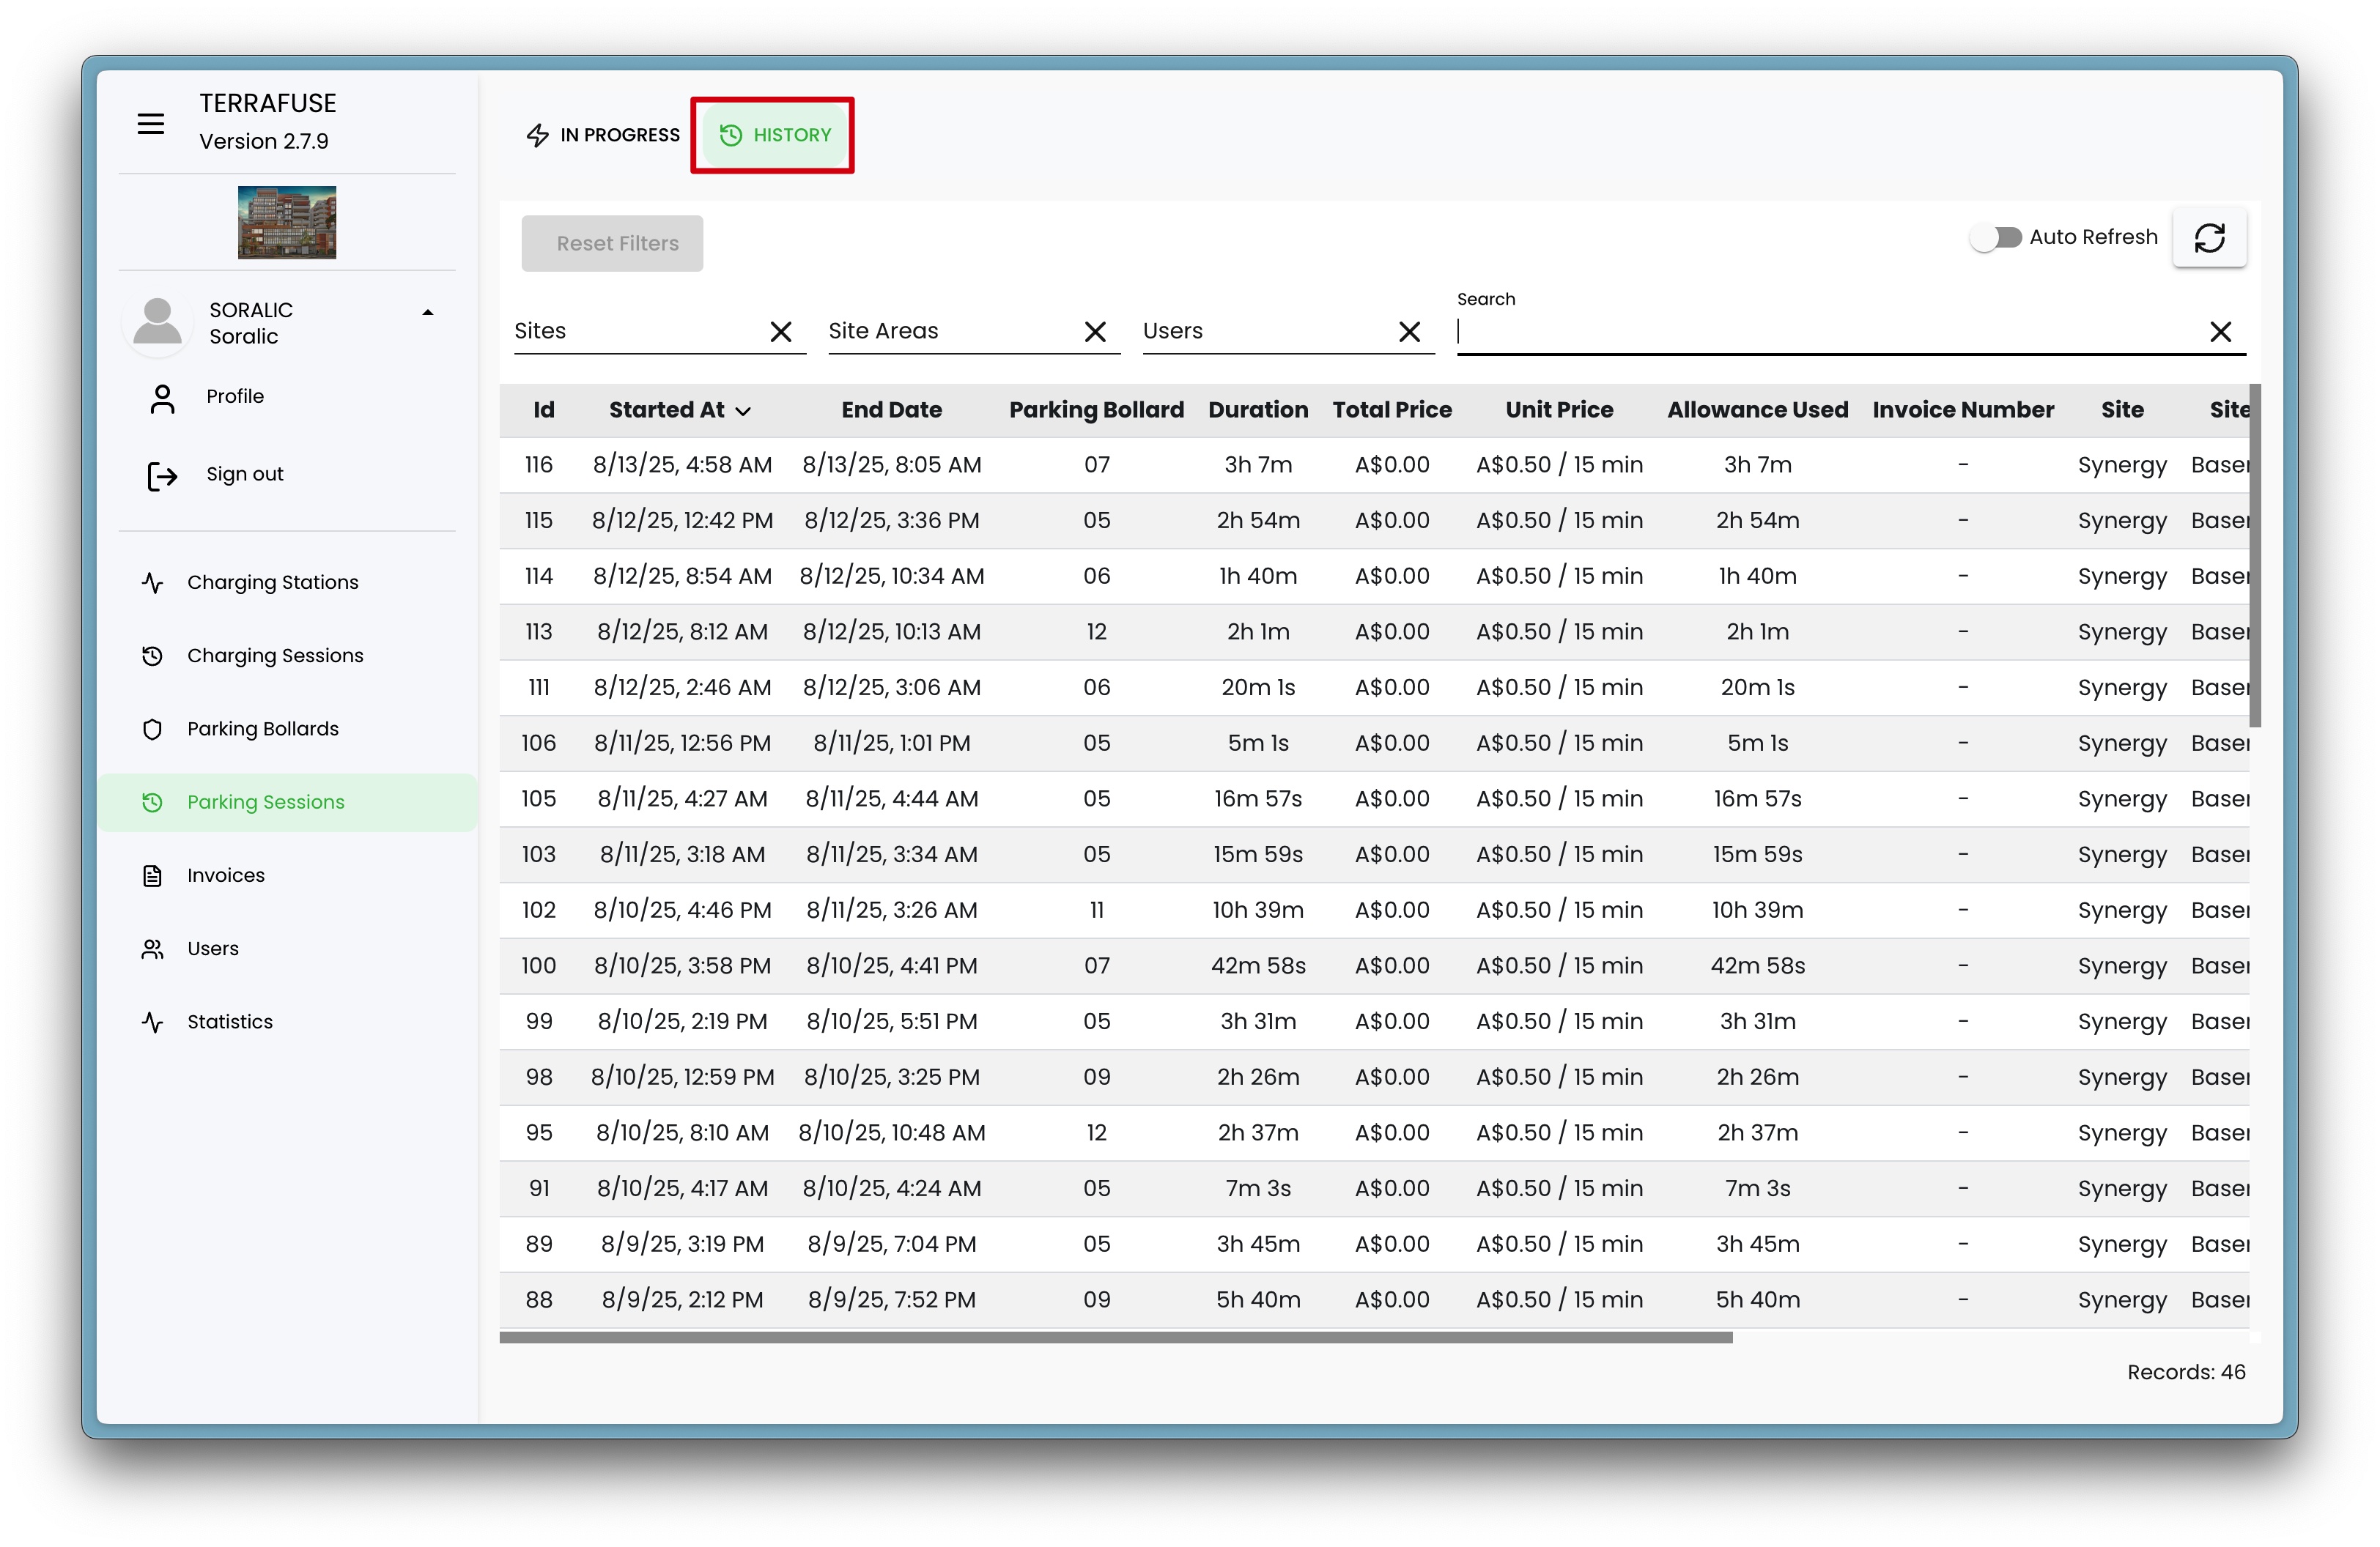Go to Parking Bollards page

click(x=262, y=729)
